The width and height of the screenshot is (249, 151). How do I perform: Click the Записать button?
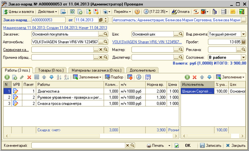(x=211, y=146)
